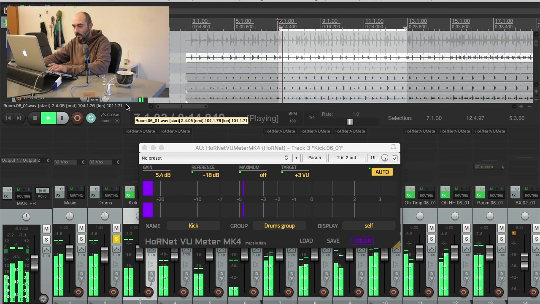Open the Kick track green FX button
The image size is (540, 304).
(130, 193)
